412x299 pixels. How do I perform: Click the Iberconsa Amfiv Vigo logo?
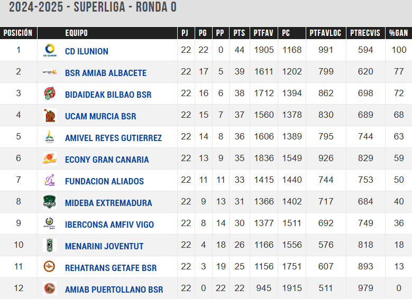[x=50, y=223]
